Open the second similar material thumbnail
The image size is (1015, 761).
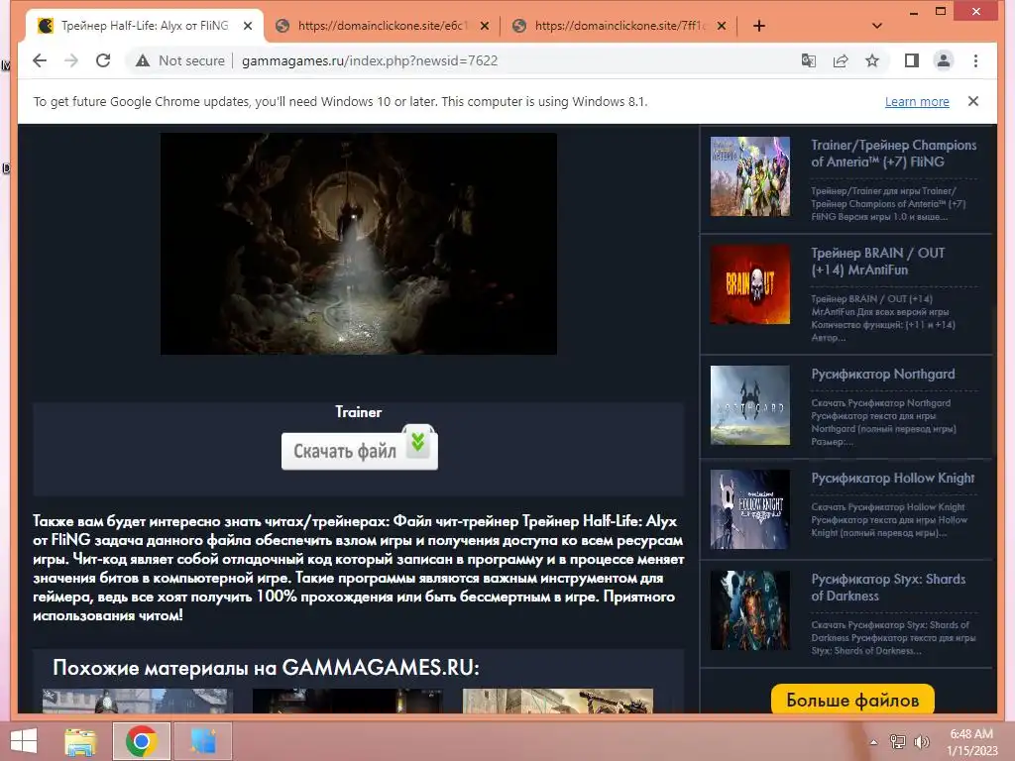pyautogui.click(x=348, y=701)
